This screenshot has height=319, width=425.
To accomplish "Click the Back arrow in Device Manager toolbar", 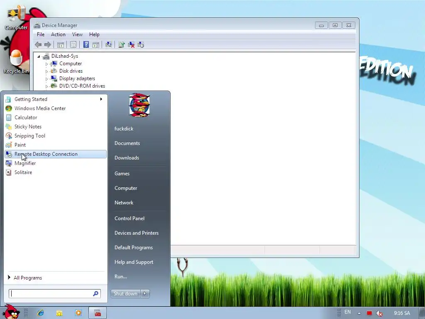I will click(38, 45).
